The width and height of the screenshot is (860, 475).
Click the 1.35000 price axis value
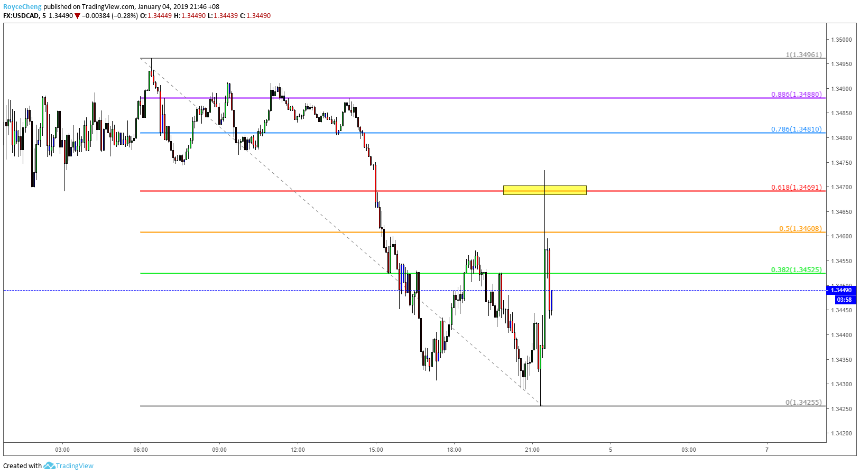(841, 40)
